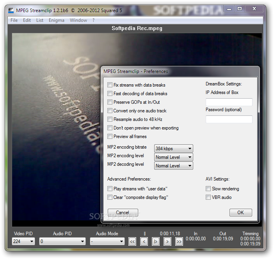This screenshot has width=274, height=259.
Task: Click the In time 0:00:00,00
Action: click(196, 239)
